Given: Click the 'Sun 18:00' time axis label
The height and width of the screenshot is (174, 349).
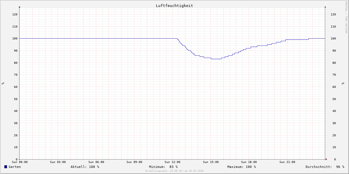Looking at the screenshot, I should pyautogui.click(x=249, y=162).
